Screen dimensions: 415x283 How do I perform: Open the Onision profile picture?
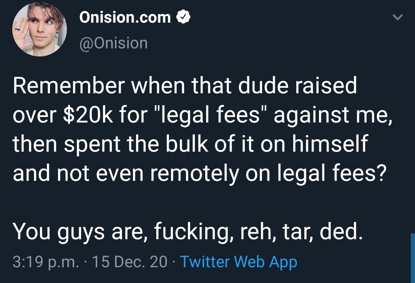click(40, 29)
